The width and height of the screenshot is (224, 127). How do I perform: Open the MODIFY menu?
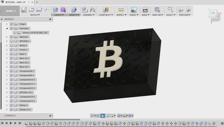pyautogui.click(x=74, y=15)
